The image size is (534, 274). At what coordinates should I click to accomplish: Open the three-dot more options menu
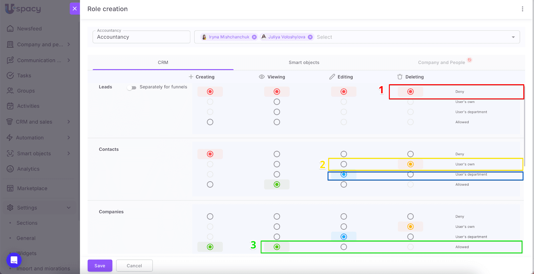pos(522,9)
